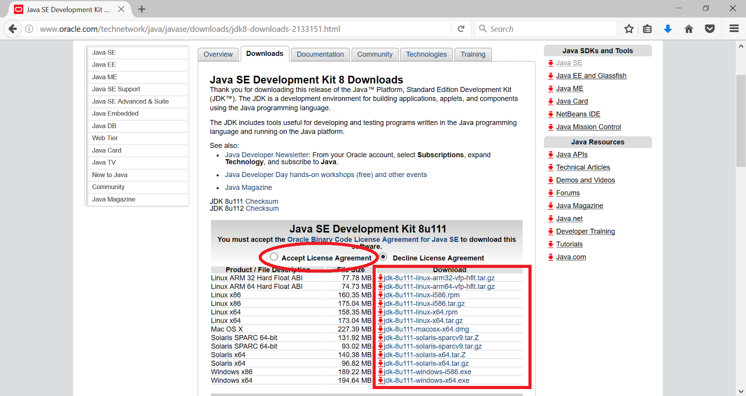Image resolution: width=746 pixels, height=396 pixels.
Task: Open Java Developer Day workshops link
Action: pos(326,175)
